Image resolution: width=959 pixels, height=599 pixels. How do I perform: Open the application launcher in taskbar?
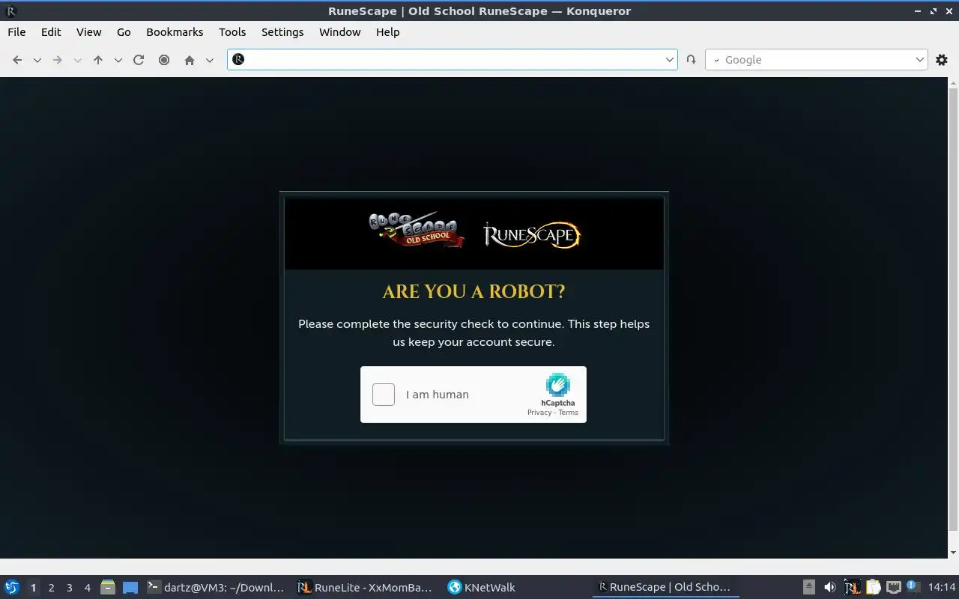11,587
